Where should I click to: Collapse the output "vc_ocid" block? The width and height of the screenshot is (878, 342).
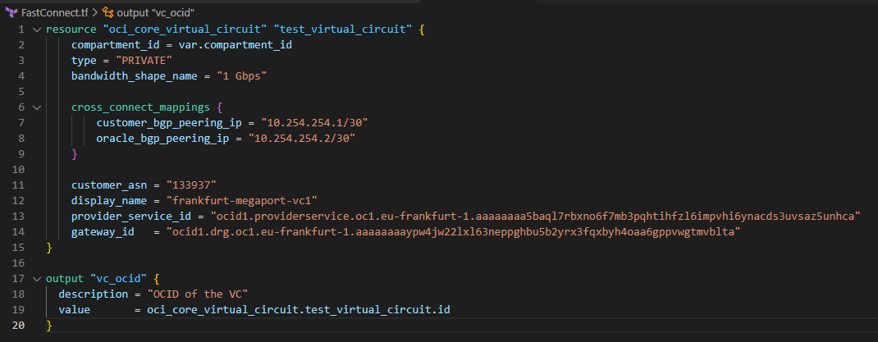[x=36, y=279]
